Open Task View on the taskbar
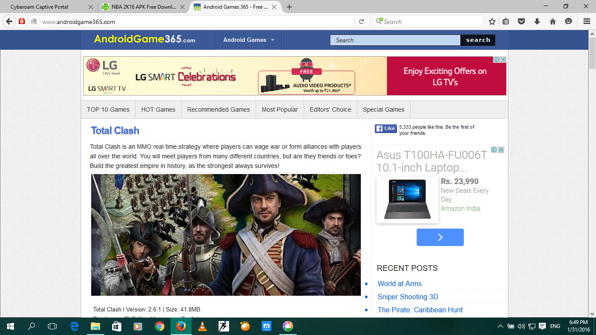596x335 pixels. 52,326
